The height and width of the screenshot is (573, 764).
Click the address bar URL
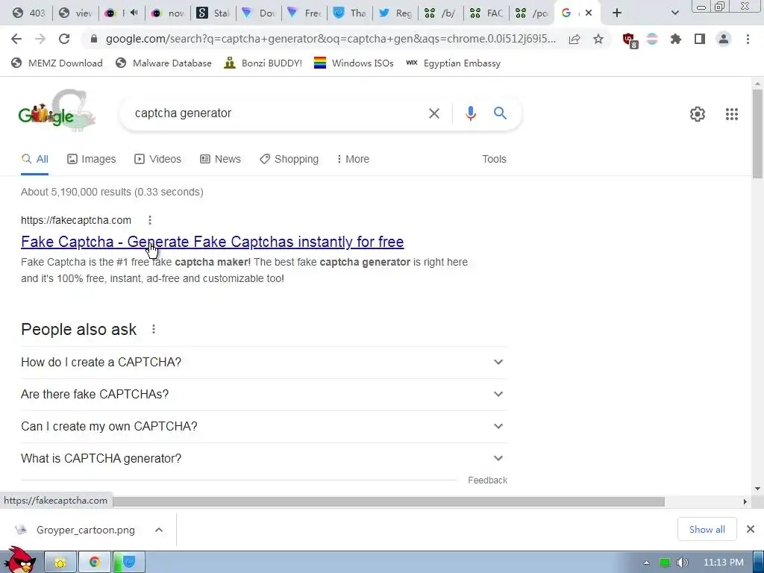click(331, 39)
